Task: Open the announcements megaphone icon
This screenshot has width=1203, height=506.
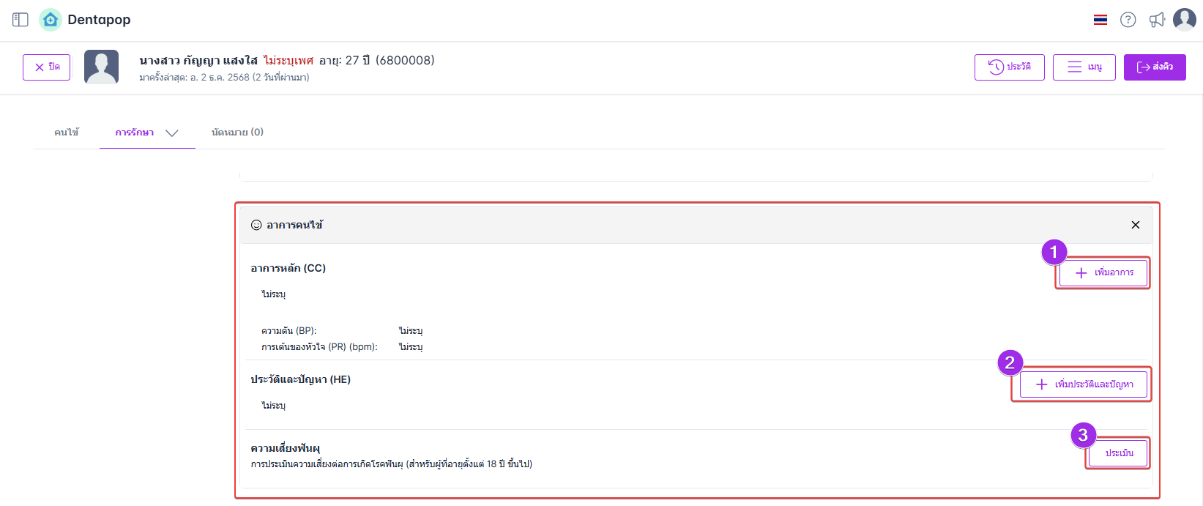Action: (x=1157, y=20)
